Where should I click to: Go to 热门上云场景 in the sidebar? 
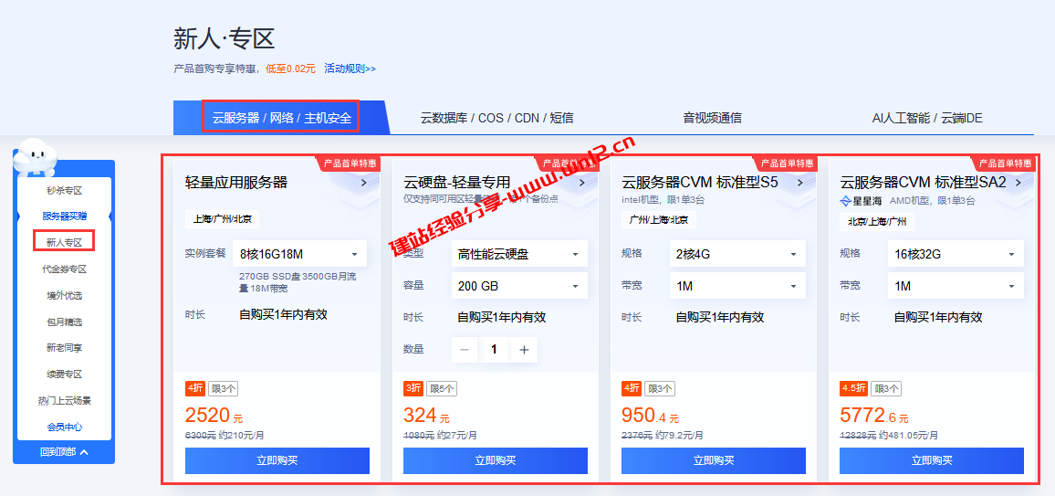pyautogui.click(x=65, y=400)
